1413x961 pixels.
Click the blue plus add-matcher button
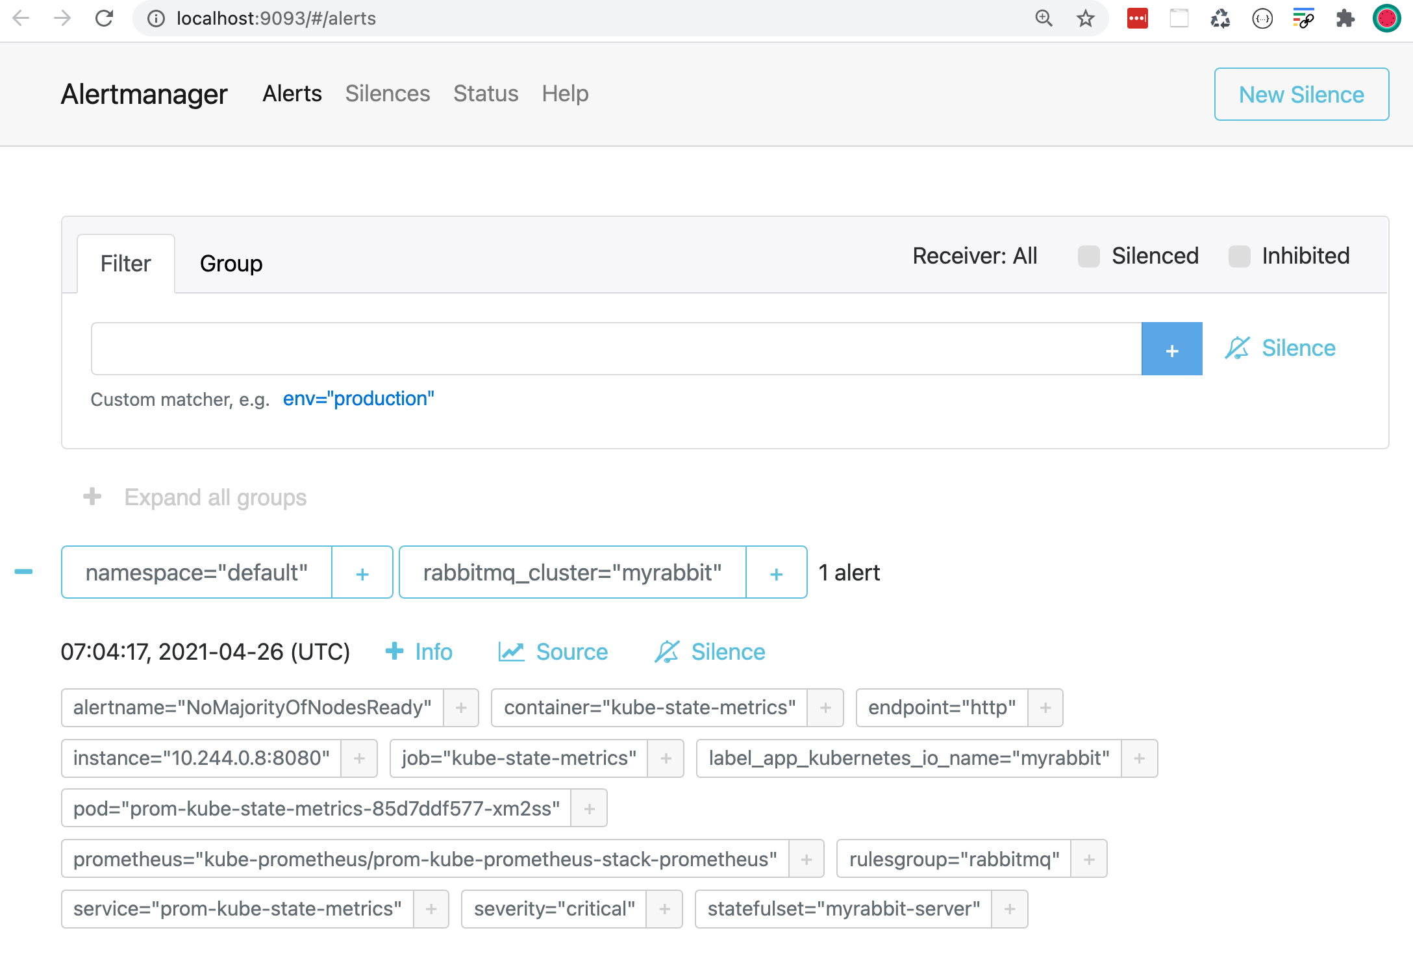coord(1171,349)
